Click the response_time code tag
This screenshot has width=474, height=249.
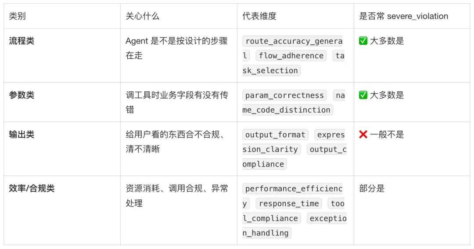point(289,203)
